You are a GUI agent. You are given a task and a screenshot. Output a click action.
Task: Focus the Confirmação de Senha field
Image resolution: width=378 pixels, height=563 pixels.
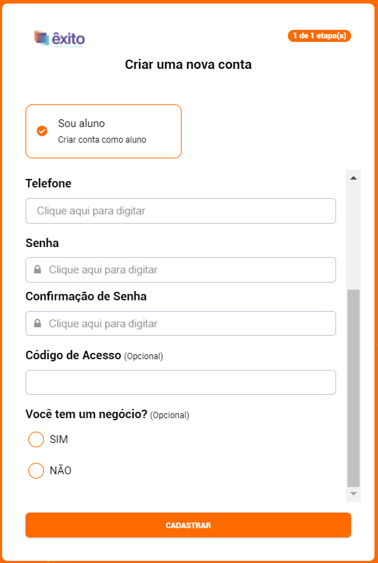point(181,324)
